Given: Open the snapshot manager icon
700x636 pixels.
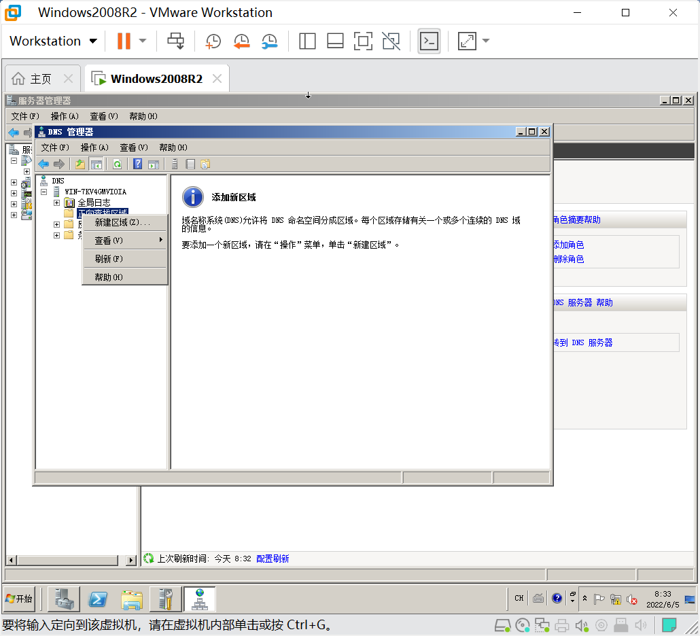Looking at the screenshot, I should tap(270, 41).
